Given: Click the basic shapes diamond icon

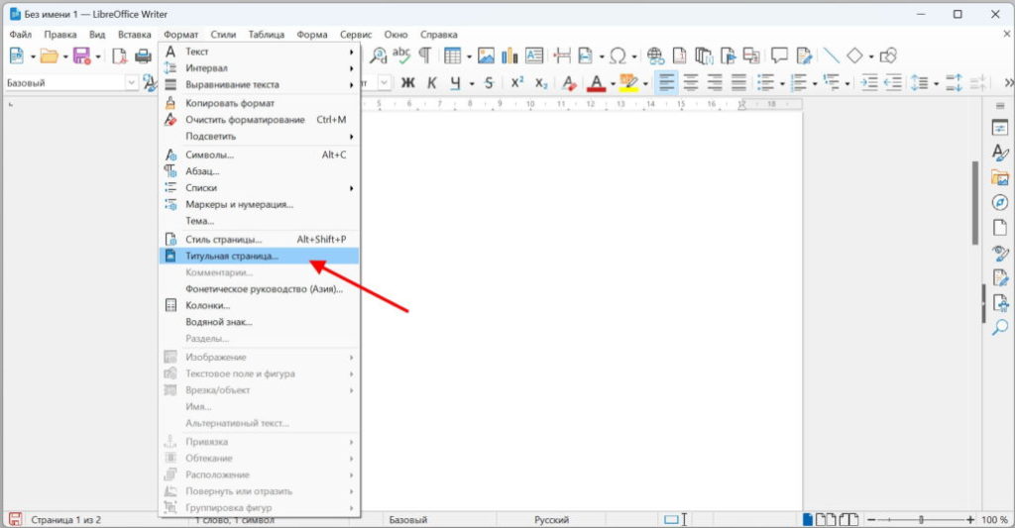Looking at the screenshot, I should (854, 55).
